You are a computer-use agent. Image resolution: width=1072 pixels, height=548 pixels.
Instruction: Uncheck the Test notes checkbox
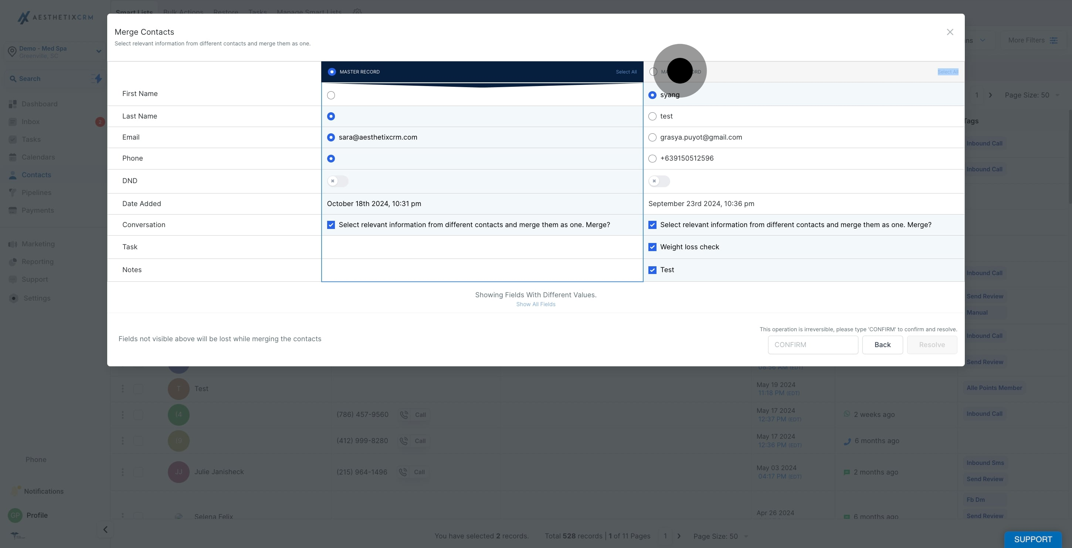(x=652, y=270)
